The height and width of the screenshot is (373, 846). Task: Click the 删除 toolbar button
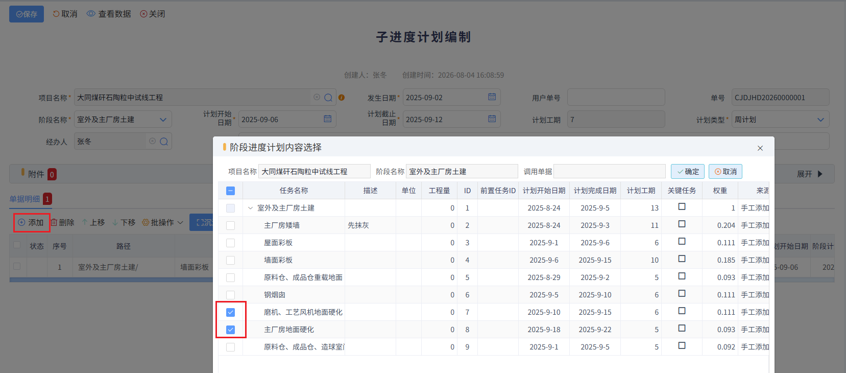tap(62, 223)
